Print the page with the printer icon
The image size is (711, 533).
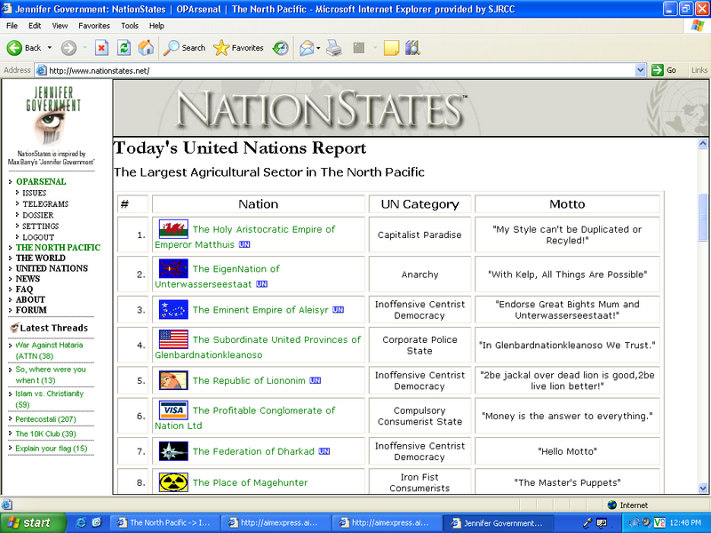tap(334, 48)
